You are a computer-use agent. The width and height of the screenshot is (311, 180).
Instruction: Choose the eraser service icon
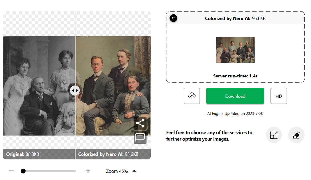coord(296,135)
